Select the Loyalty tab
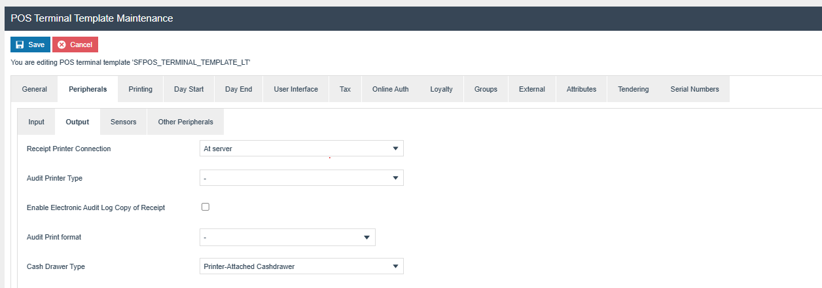Image resolution: width=822 pixels, height=288 pixels. point(441,89)
